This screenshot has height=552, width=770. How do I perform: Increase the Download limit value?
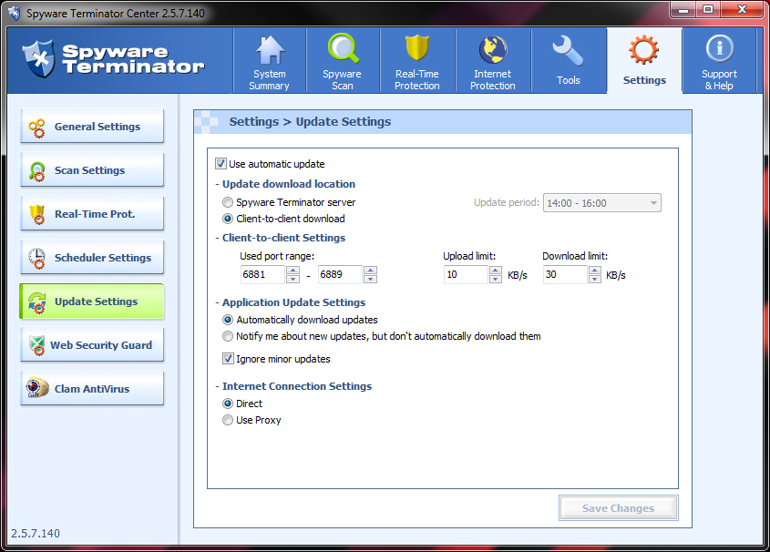coord(595,271)
